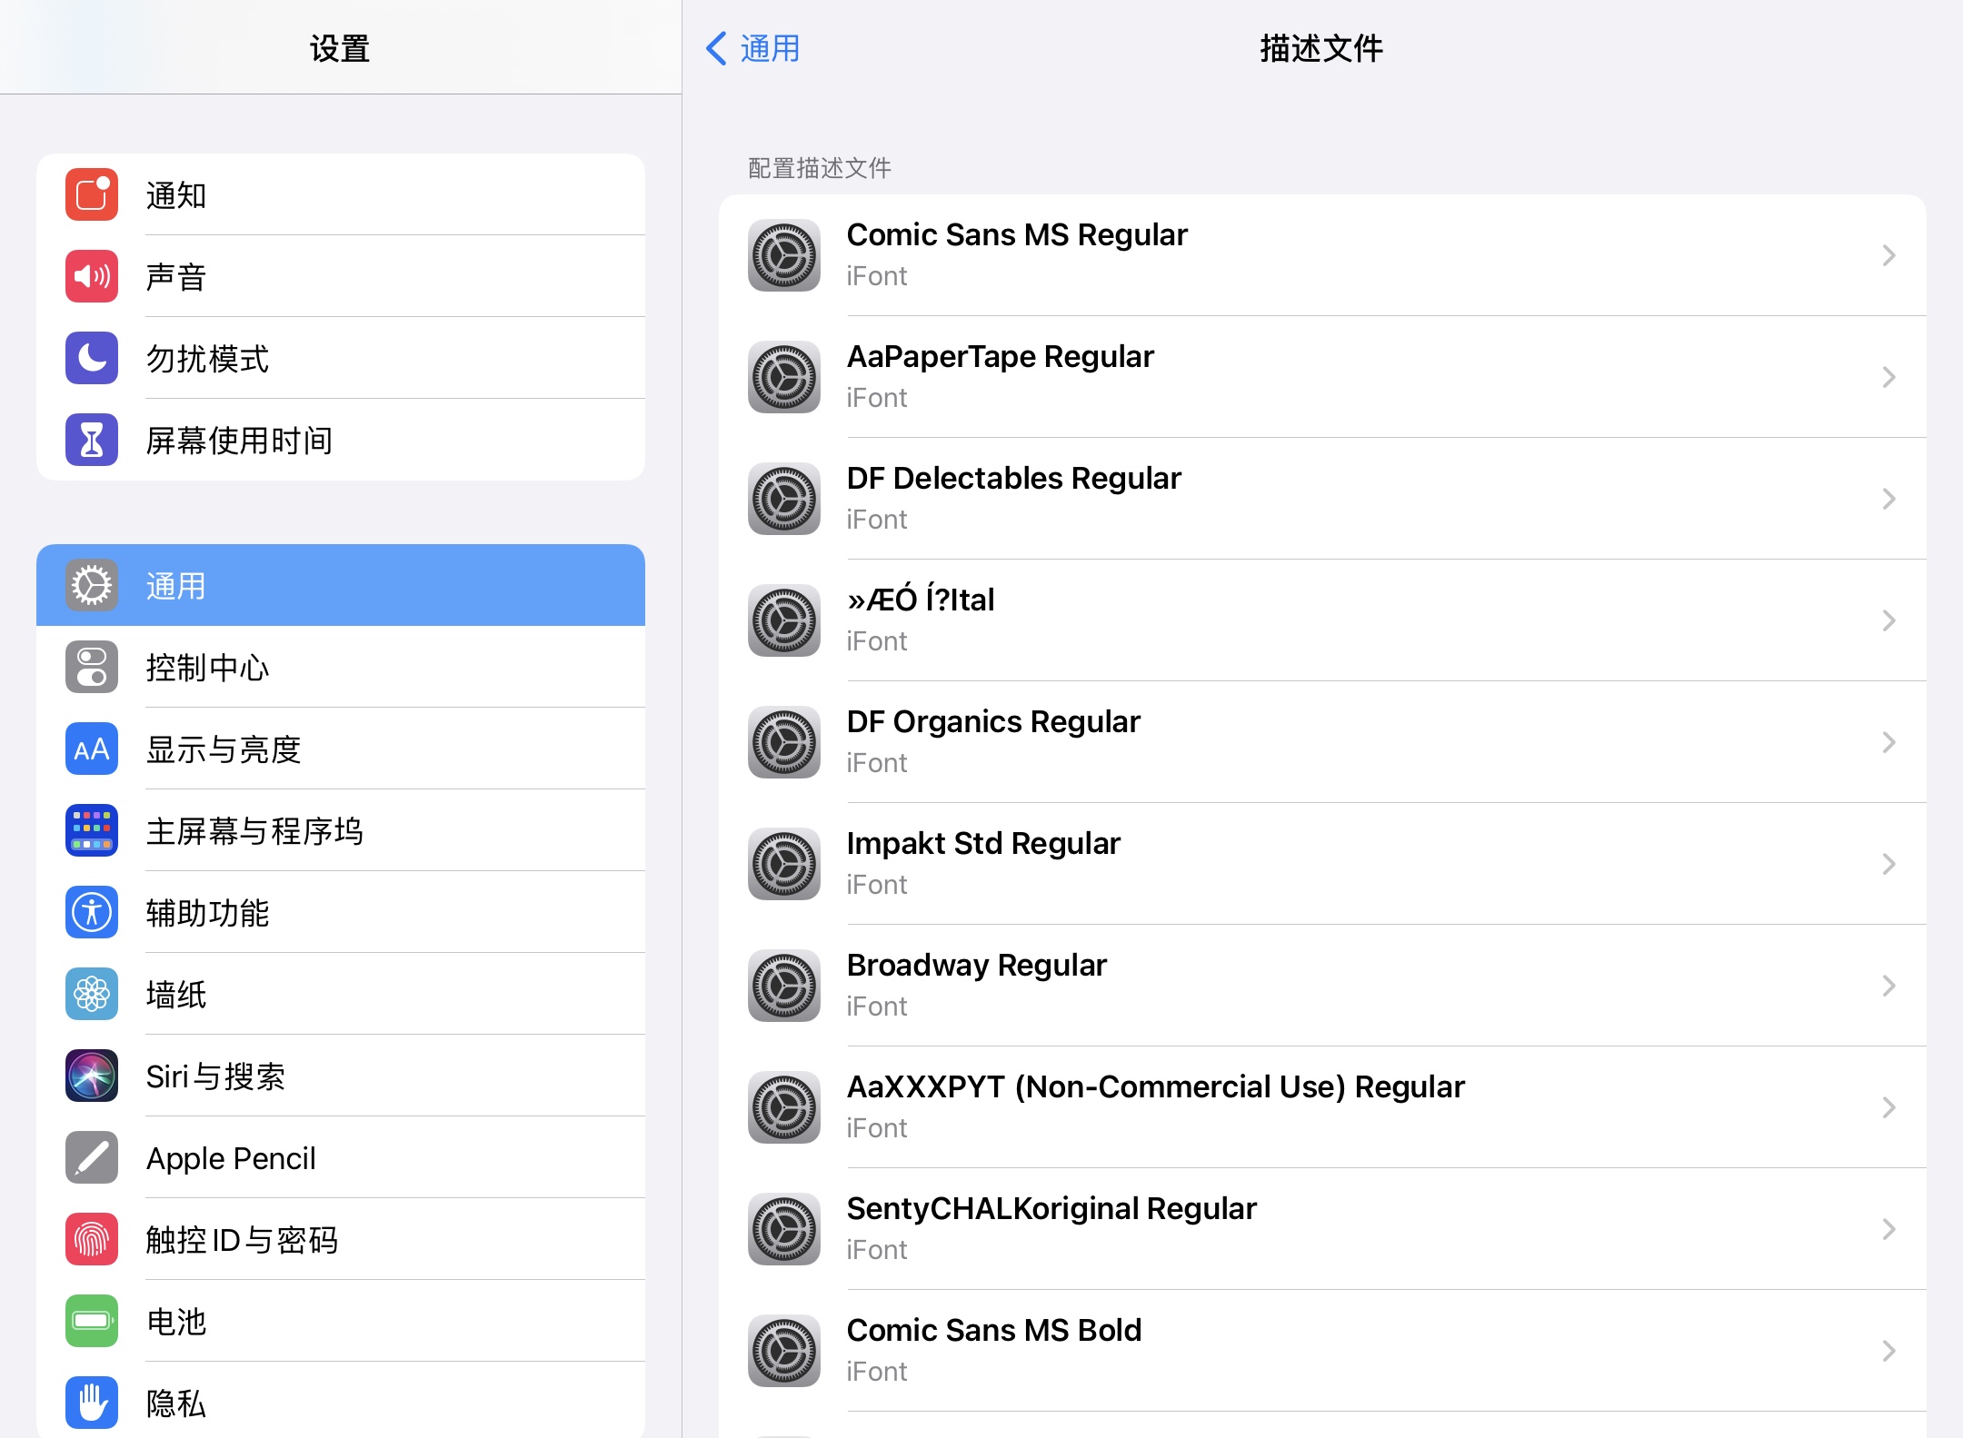Tap the gear icon for Broadway Regular profile
This screenshot has height=1438, width=1963.
tap(784, 986)
